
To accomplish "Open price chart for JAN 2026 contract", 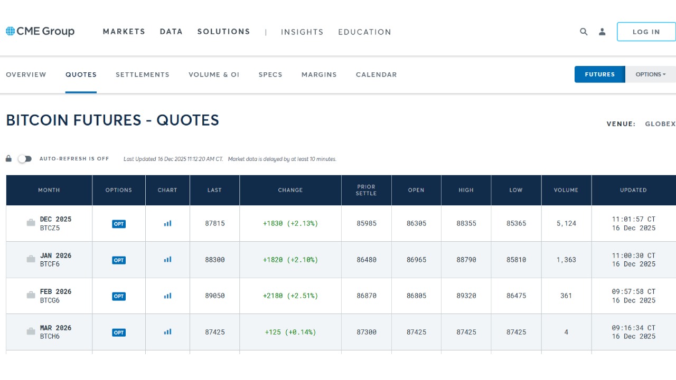I will pos(167,259).
